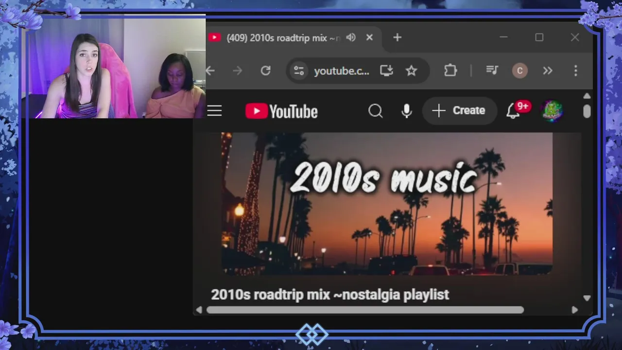Click the youtube.c... address bar
Image resolution: width=622 pixels, height=350 pixels.
(341, 71)
